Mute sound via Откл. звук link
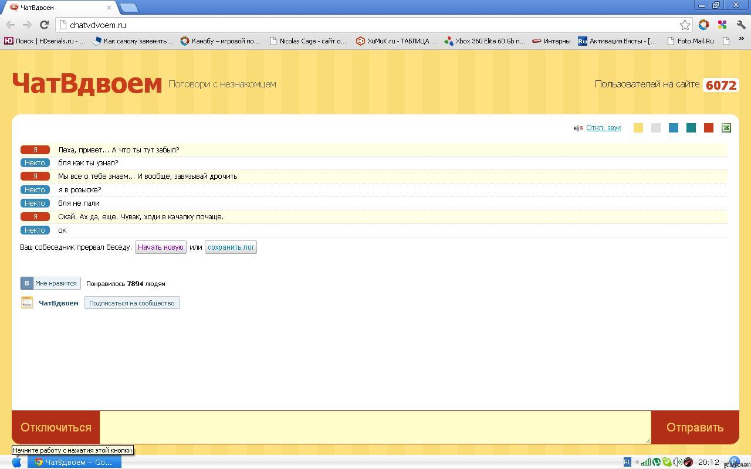This screenshot has height=469, width=751. [603, 128]
